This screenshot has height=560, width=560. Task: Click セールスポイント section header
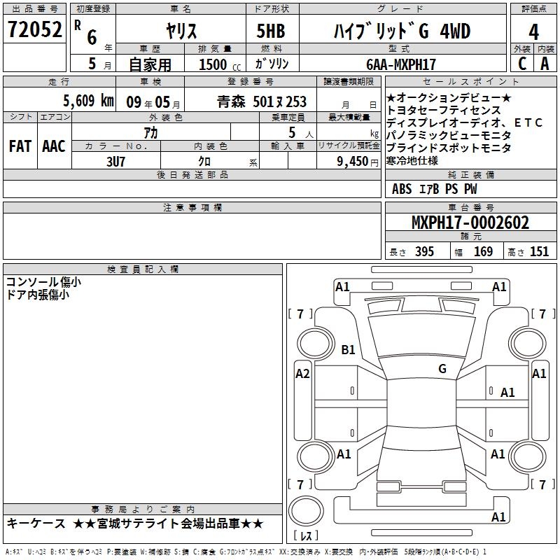click(x=470, y=81)
